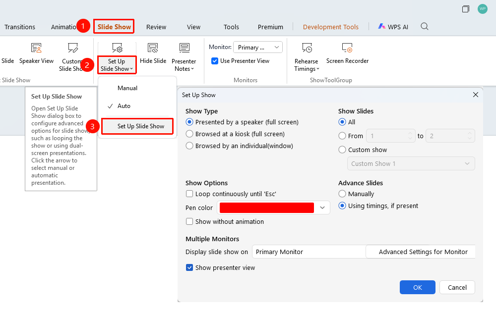The width and height of the screenshot is (496, 314).
Task: Click the Hide Slide icon
Action: point(153,48)
